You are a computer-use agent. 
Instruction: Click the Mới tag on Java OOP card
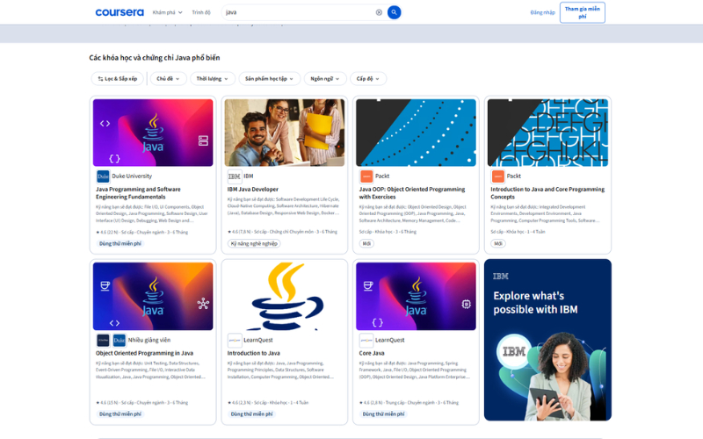[366, 244]
